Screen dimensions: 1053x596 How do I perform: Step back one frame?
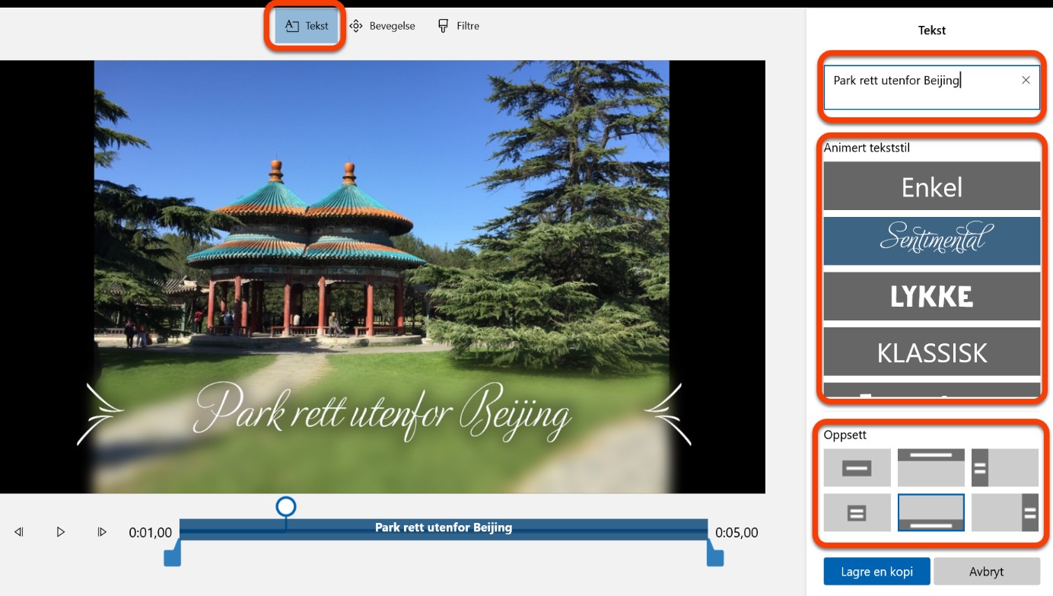tap(20, 532)
